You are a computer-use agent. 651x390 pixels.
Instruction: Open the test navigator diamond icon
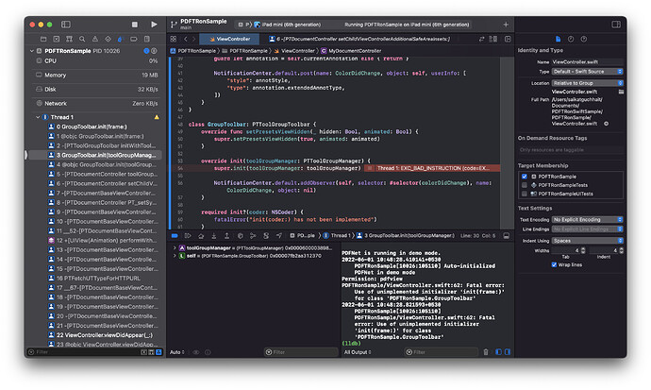108,39
